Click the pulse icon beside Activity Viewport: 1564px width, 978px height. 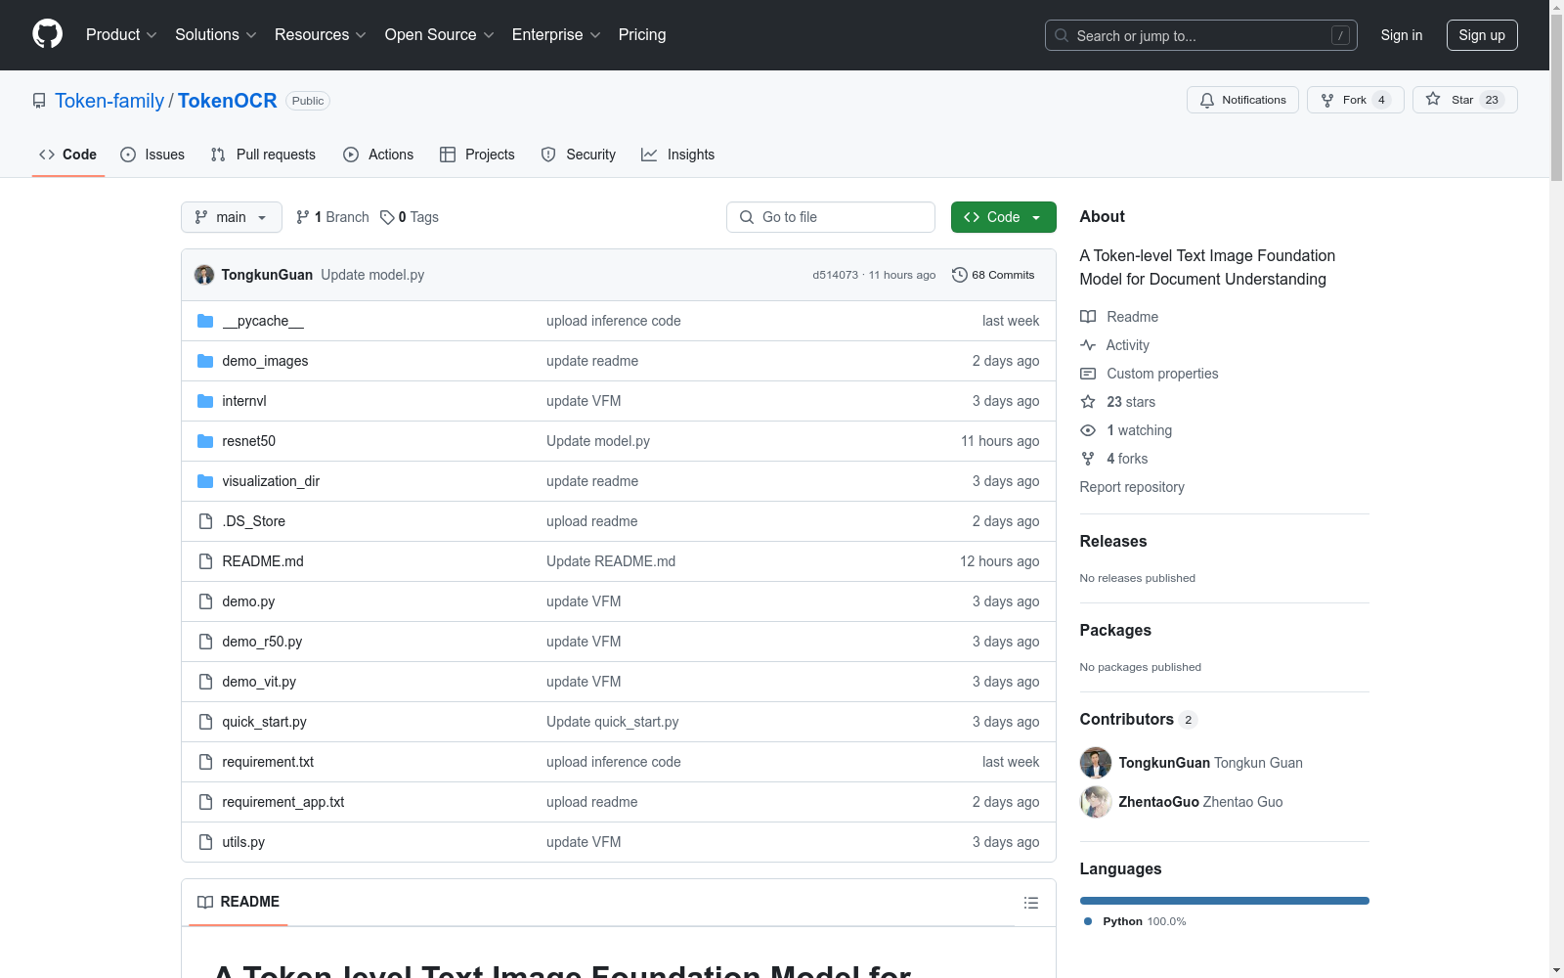tap(1088, 345)
